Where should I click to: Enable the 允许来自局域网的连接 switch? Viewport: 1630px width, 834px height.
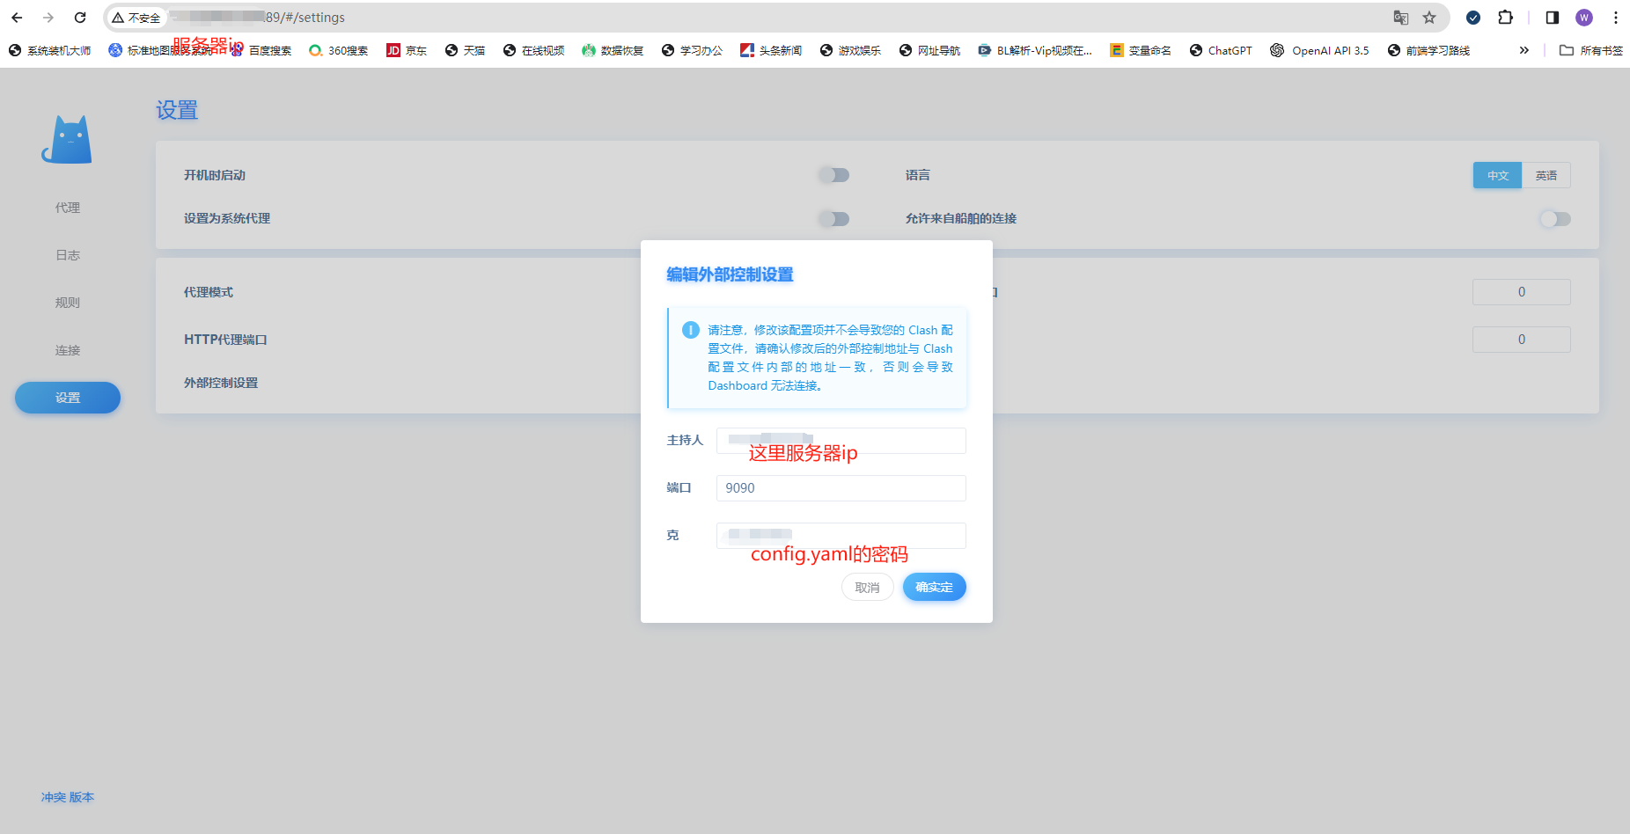[1554, 219]
